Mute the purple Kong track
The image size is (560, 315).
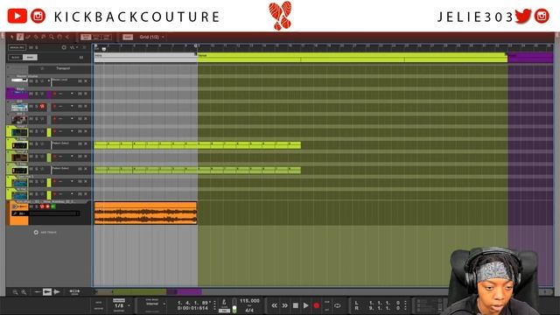pos(31,94)
